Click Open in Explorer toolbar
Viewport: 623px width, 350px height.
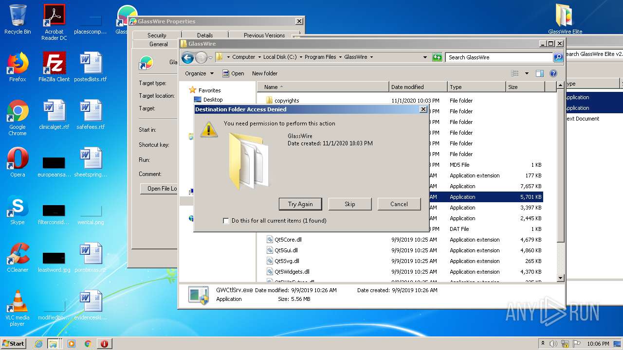click(x=233, y=73)
